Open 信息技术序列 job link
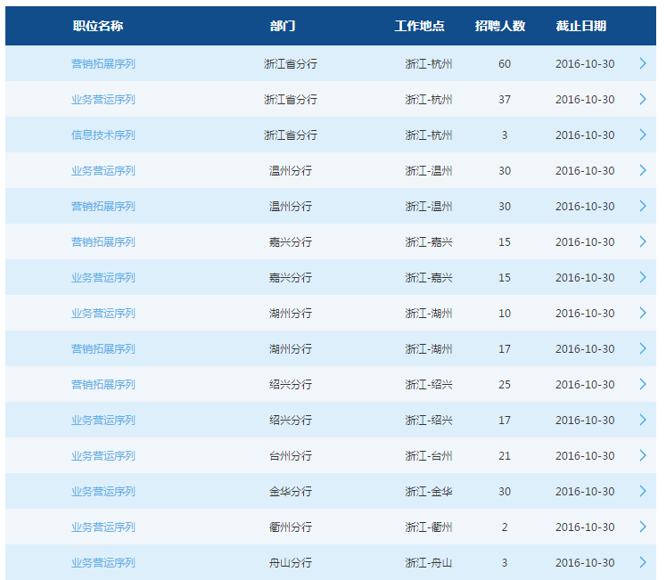This screenshot has width=666, height=580. [x=103, y=135]
